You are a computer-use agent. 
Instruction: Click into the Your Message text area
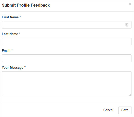coord(66,84)
